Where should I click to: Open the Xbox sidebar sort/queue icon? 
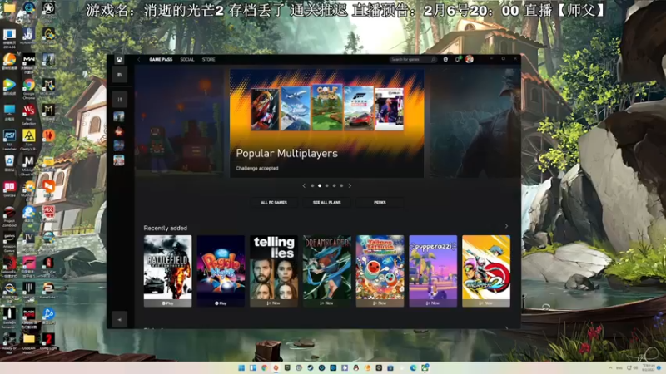click(x=119, y=99)
